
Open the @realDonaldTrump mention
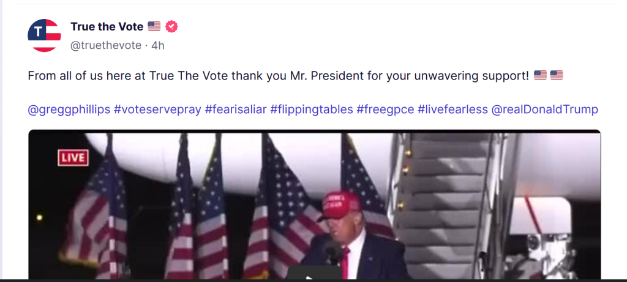point(544,109)
